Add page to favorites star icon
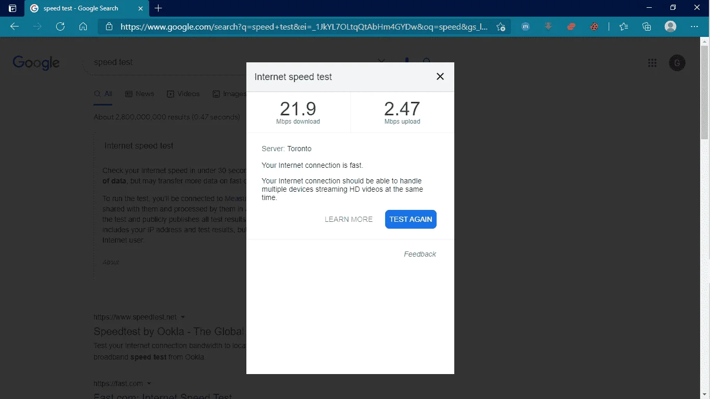The image size is (710, 399). (x=501, y=26)
